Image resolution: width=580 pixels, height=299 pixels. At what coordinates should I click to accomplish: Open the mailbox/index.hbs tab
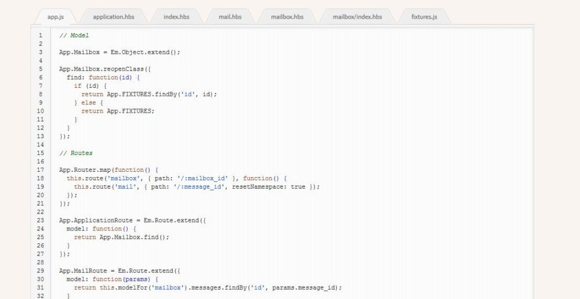tap(357, 17)
